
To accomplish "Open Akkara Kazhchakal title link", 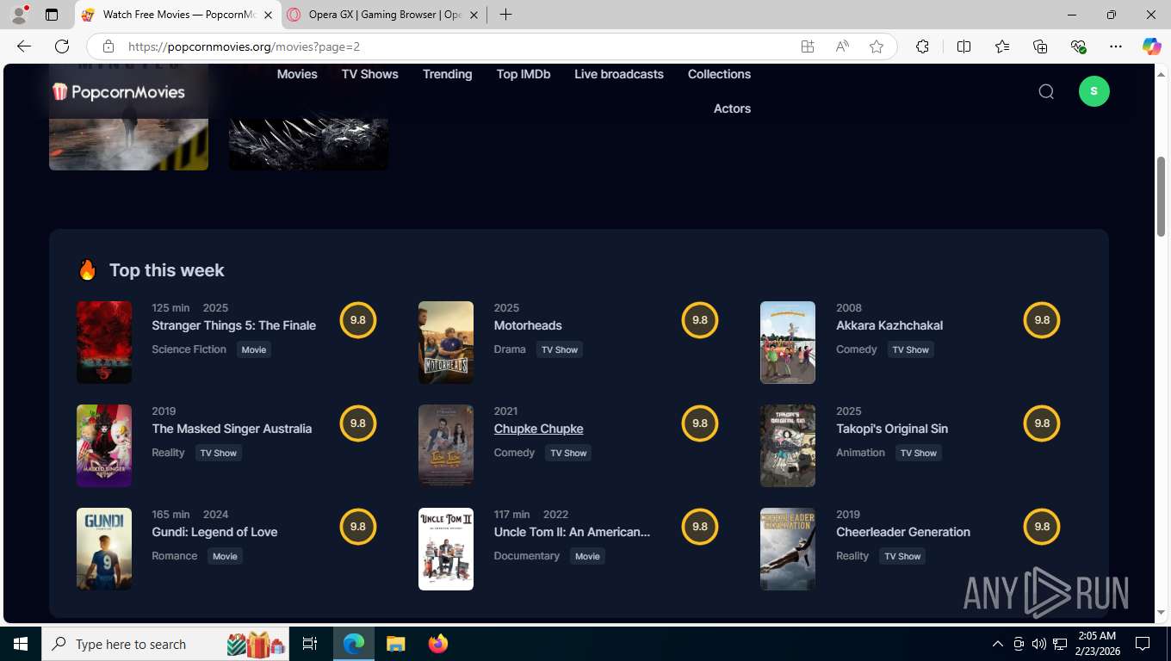I will (889, 325).
